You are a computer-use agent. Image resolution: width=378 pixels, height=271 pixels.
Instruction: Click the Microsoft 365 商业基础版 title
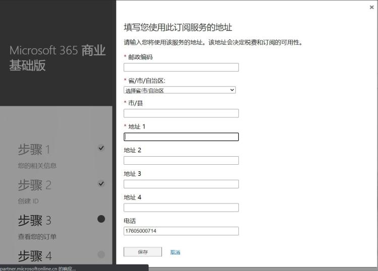point(58,58)
